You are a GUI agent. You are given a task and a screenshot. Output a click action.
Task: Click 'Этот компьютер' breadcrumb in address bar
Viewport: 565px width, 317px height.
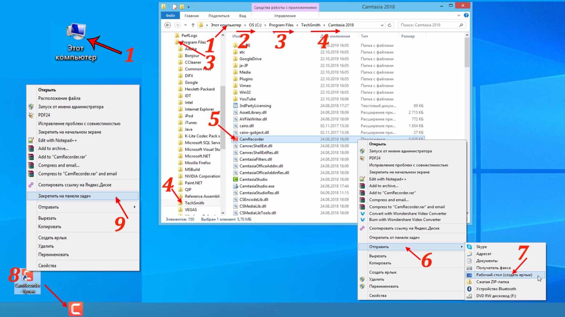coord(226,25)
